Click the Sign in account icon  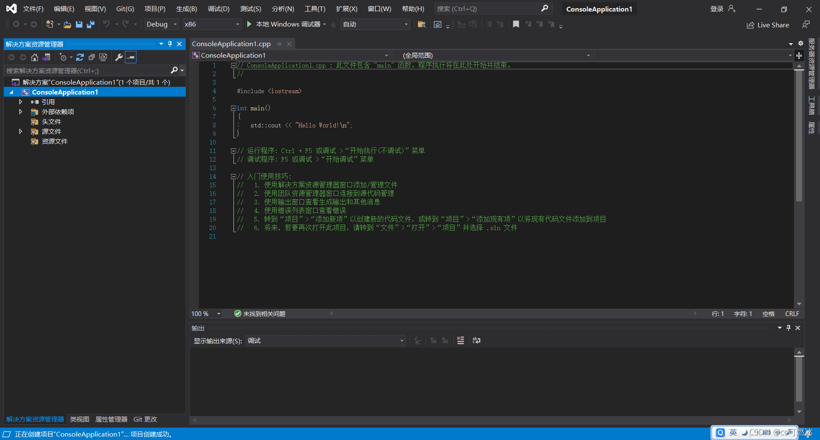[x=732, y=9]
